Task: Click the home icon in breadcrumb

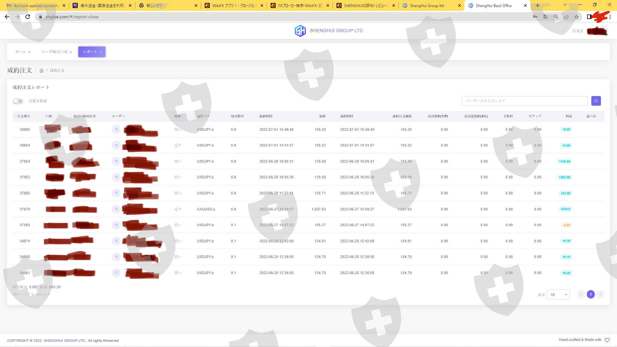Action: tap(41, 71)
